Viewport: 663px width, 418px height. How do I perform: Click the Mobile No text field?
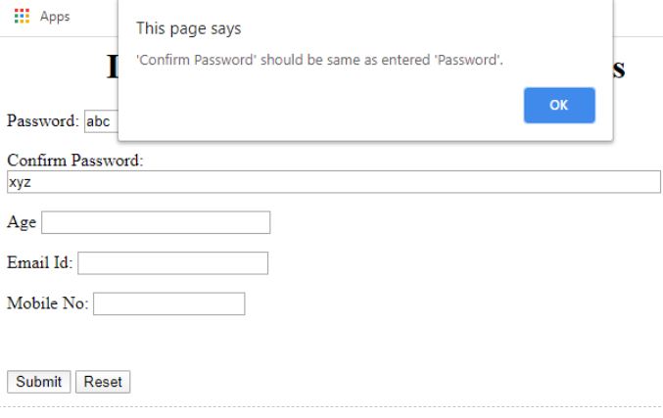tap(168, 303)
